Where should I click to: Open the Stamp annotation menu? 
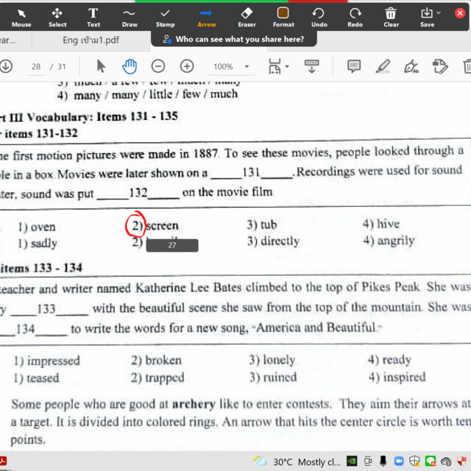point(166,17)
